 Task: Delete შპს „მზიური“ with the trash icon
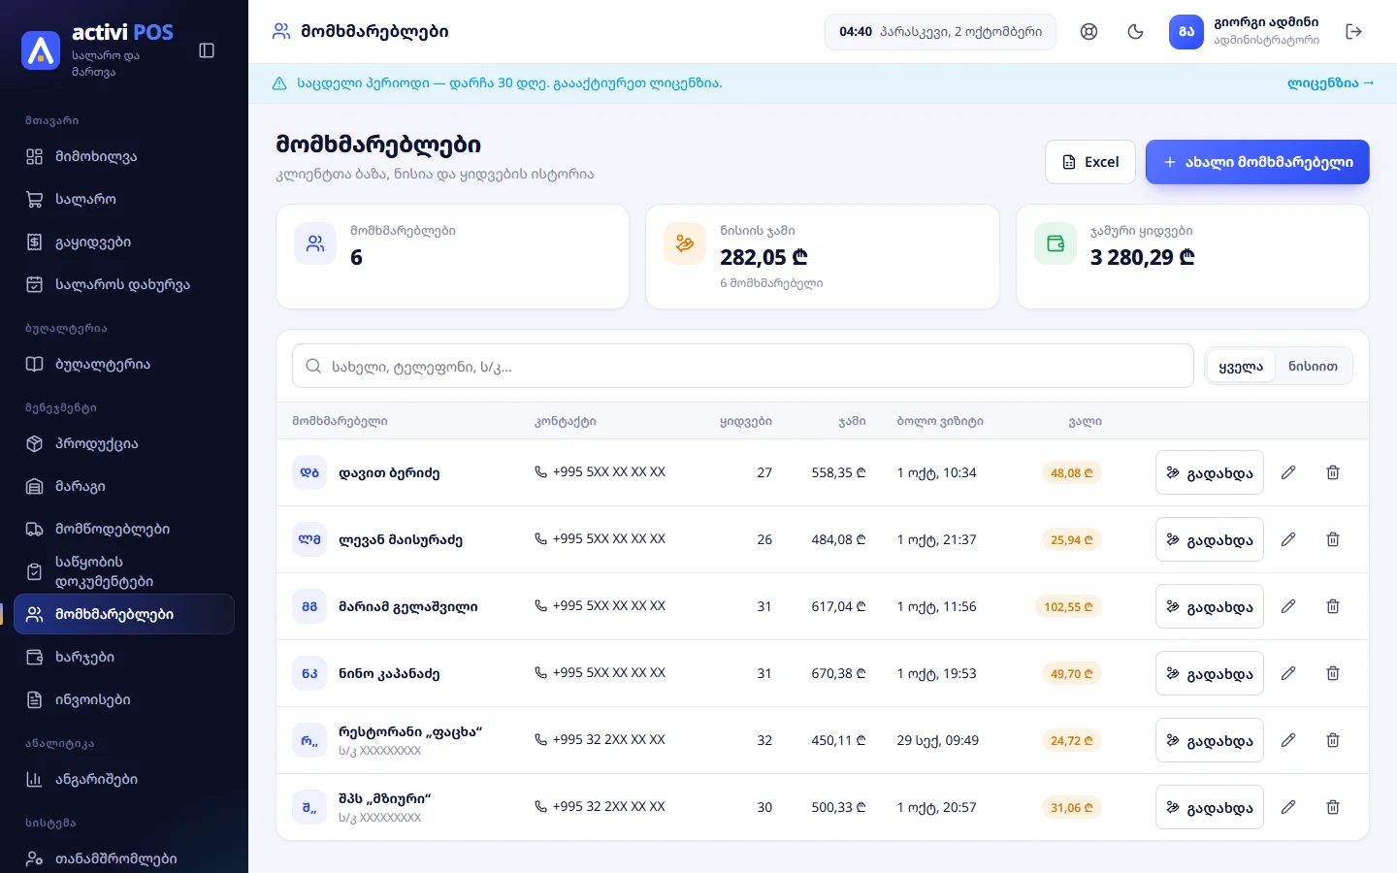click(1333, 807)
